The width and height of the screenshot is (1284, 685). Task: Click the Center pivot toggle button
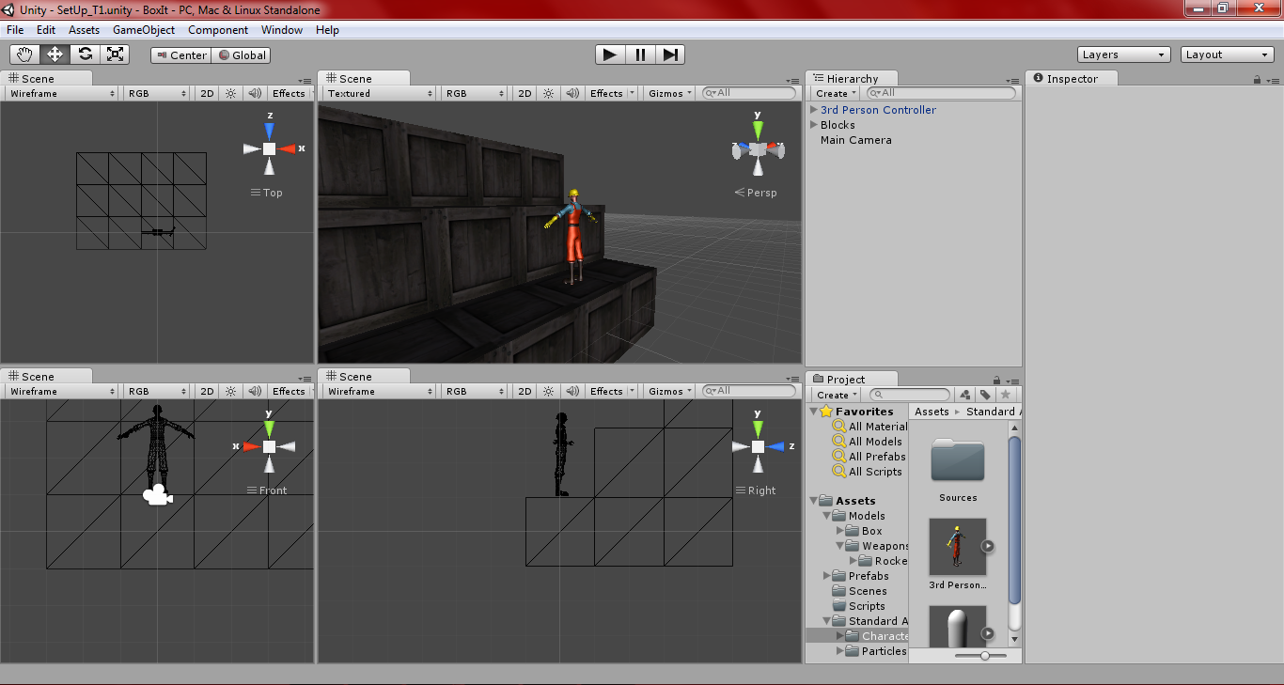(x=181, y=55)
